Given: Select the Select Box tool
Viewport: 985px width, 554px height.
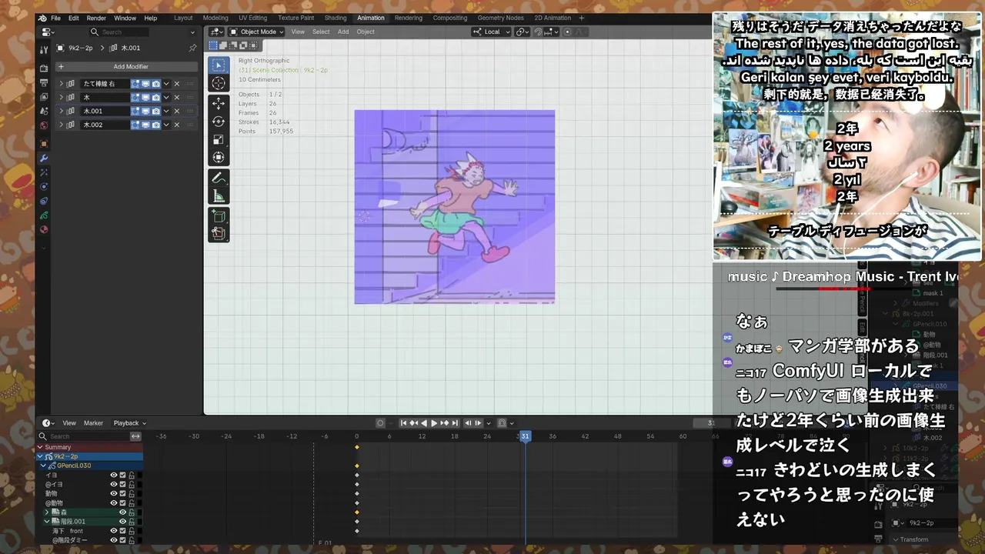Looking at the screenshot, I should [x=219, y=65].
